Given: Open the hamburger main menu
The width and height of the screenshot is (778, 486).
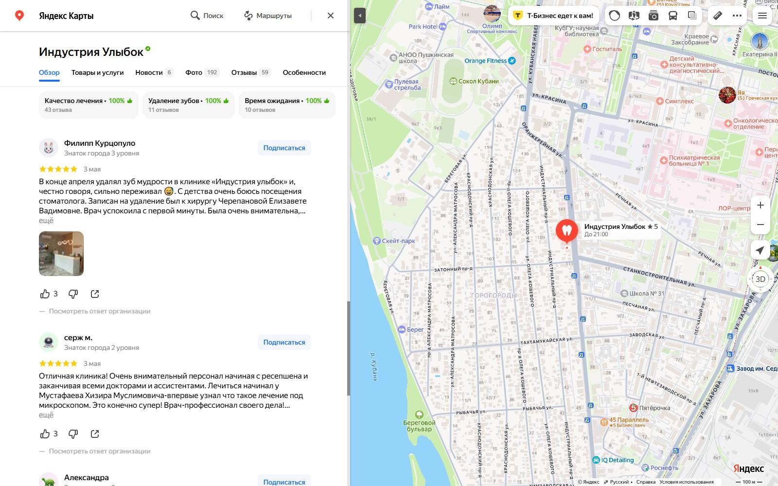Looking at the screenshot, I should 762,16.
